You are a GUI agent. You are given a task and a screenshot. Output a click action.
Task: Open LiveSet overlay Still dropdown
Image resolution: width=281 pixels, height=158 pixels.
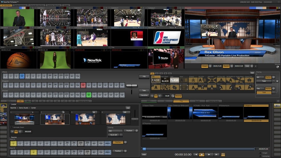115,131
